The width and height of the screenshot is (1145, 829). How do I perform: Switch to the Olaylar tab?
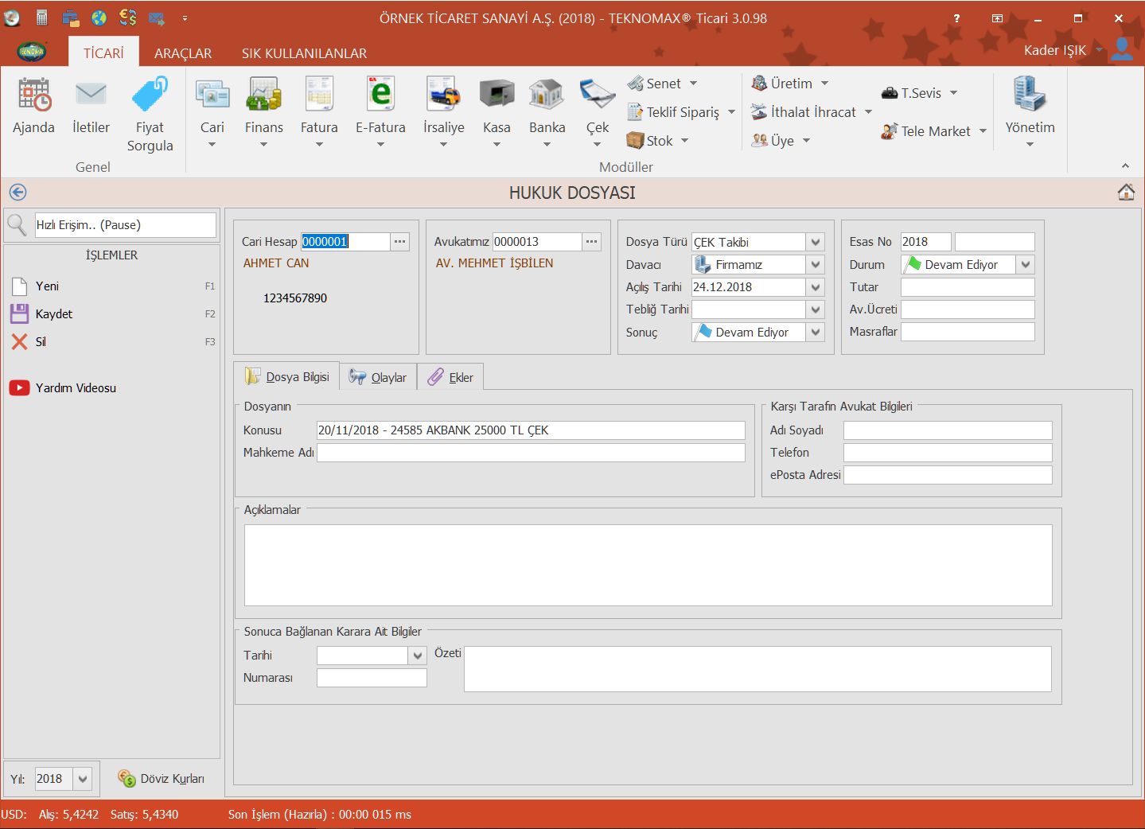(x=379, y=377)
